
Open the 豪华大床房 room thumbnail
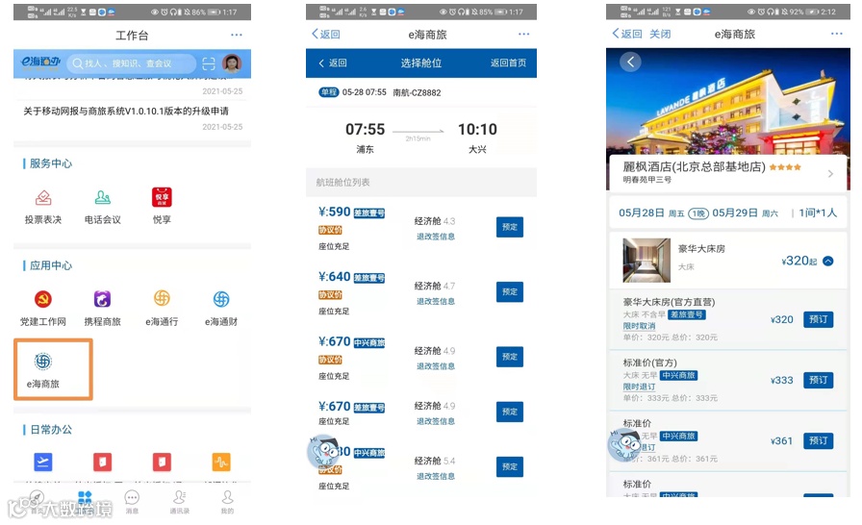click(x=646, y=261)
